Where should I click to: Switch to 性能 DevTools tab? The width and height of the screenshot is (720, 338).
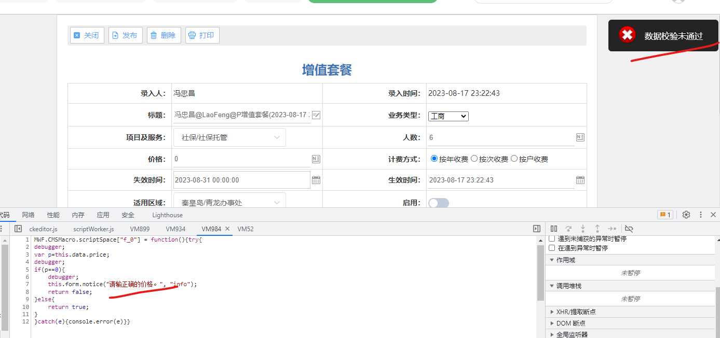coord(53,215)
